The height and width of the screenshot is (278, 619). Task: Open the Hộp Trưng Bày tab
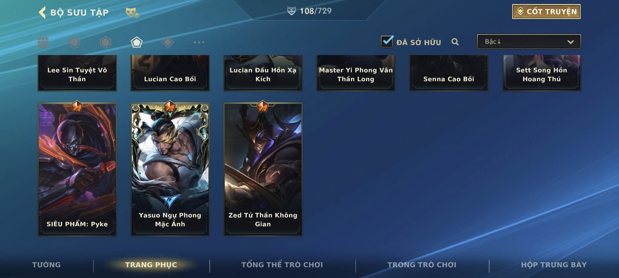point(554,264)
